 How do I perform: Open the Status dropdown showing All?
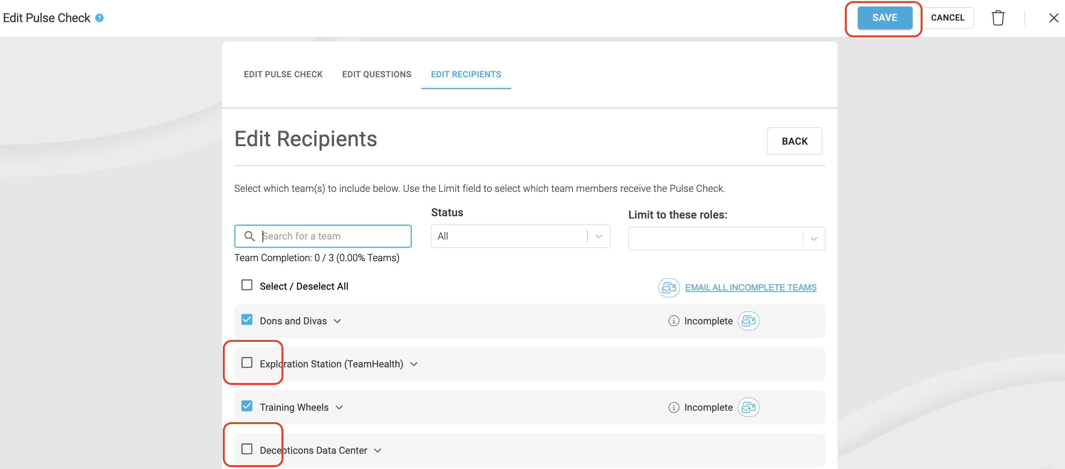520,236
